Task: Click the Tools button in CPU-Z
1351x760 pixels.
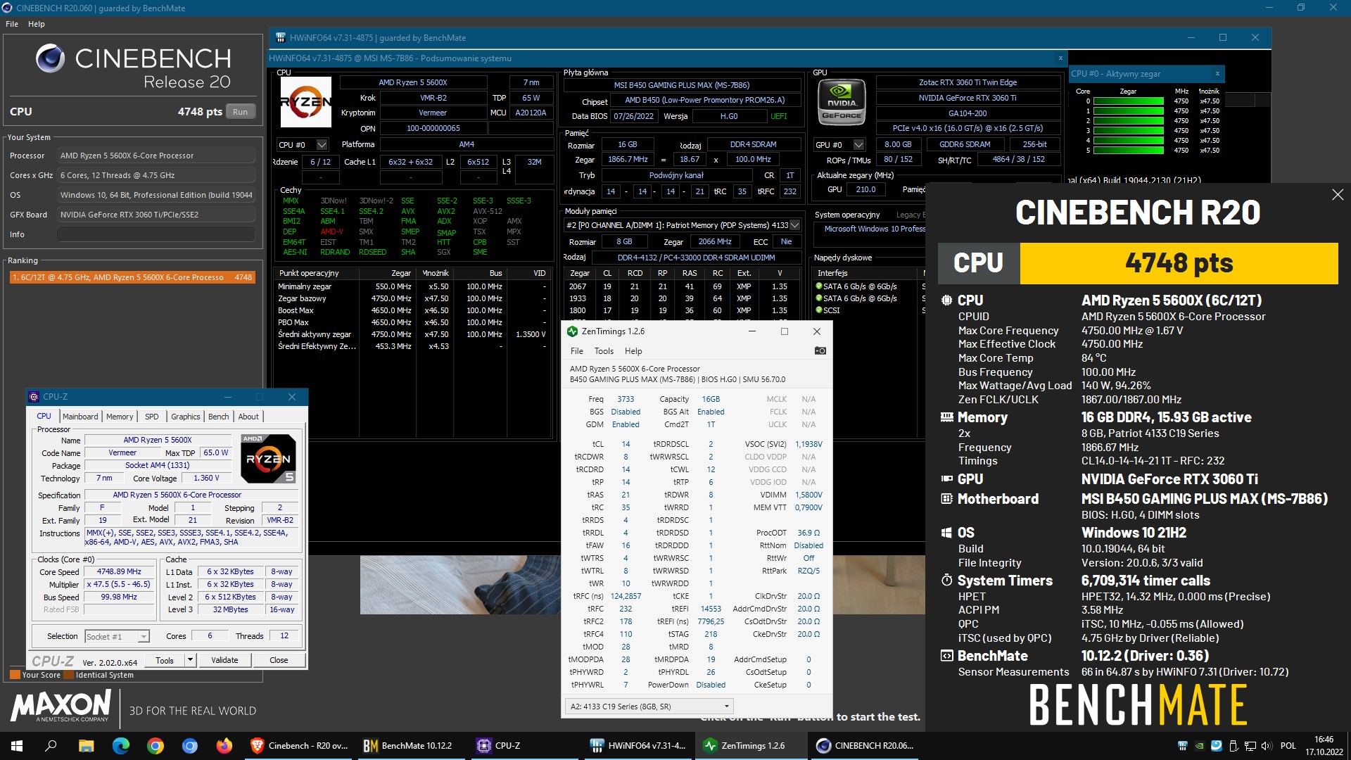Action: pos(165,660)
